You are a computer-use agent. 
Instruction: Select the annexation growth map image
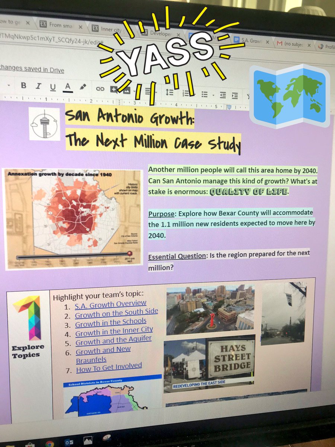click(73, 218)
